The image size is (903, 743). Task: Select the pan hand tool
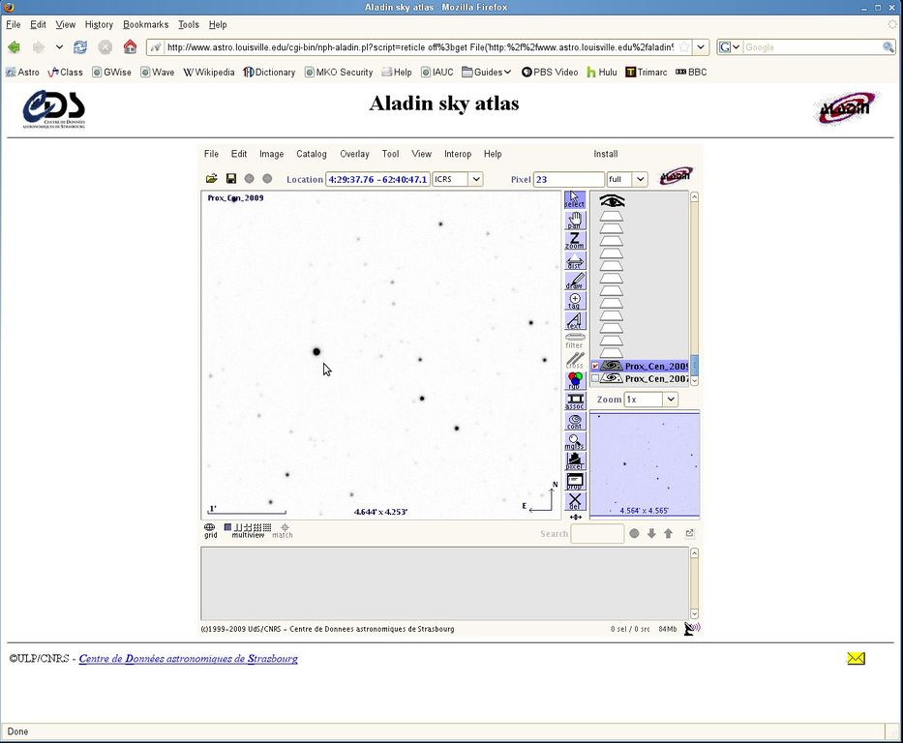[575, 221]
